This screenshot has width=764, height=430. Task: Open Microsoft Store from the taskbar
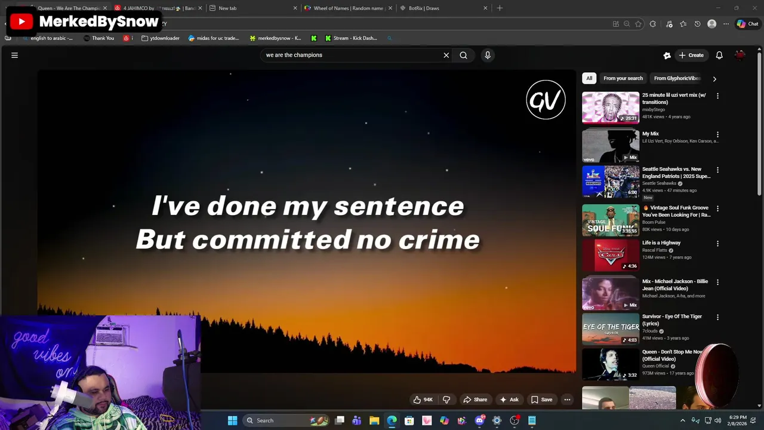tap(409, 420)
